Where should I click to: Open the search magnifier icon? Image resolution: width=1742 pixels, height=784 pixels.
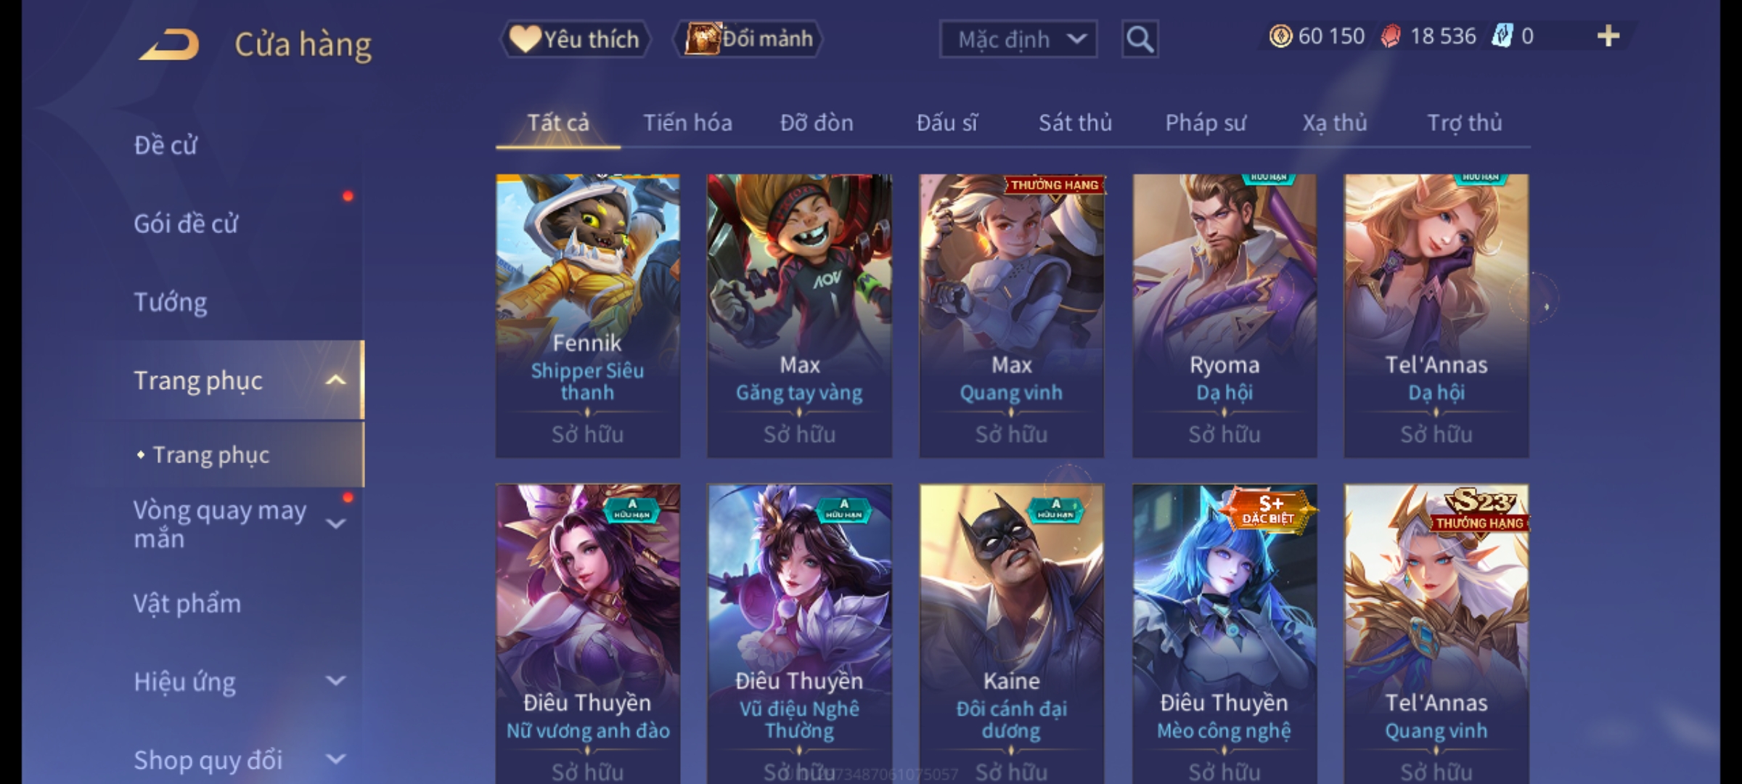(x=1140, y=39)
